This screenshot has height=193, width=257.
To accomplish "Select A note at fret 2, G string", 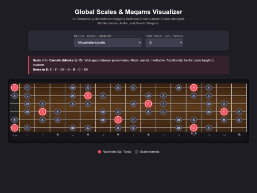I will (x=42, y=104).
